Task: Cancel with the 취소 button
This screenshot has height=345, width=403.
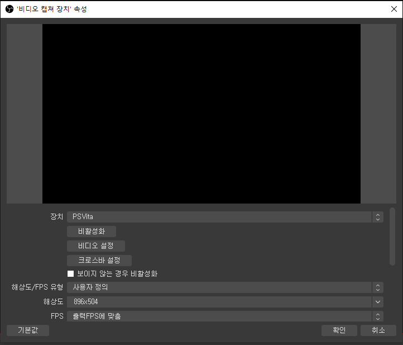Action: (378, 330)
